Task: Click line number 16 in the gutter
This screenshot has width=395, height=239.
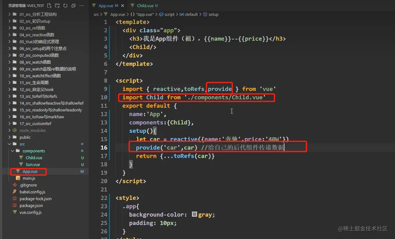Action: tap(104, 147)
